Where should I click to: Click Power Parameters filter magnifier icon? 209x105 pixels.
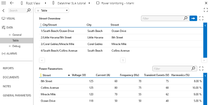point(193,68)
